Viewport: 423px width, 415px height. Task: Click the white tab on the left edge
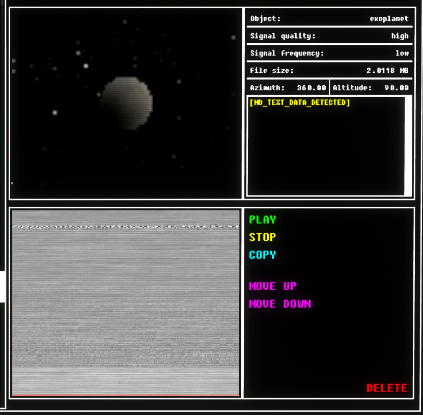coord(3,287)
